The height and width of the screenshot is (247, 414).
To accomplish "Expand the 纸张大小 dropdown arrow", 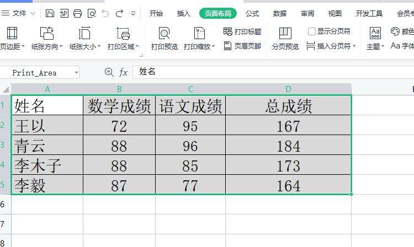I will pyautogui.click(x=99, y=46).
